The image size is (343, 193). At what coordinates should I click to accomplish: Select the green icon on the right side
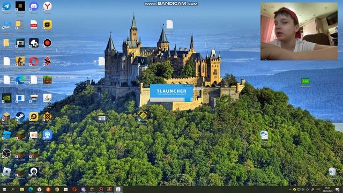click(x=305, y=81)
